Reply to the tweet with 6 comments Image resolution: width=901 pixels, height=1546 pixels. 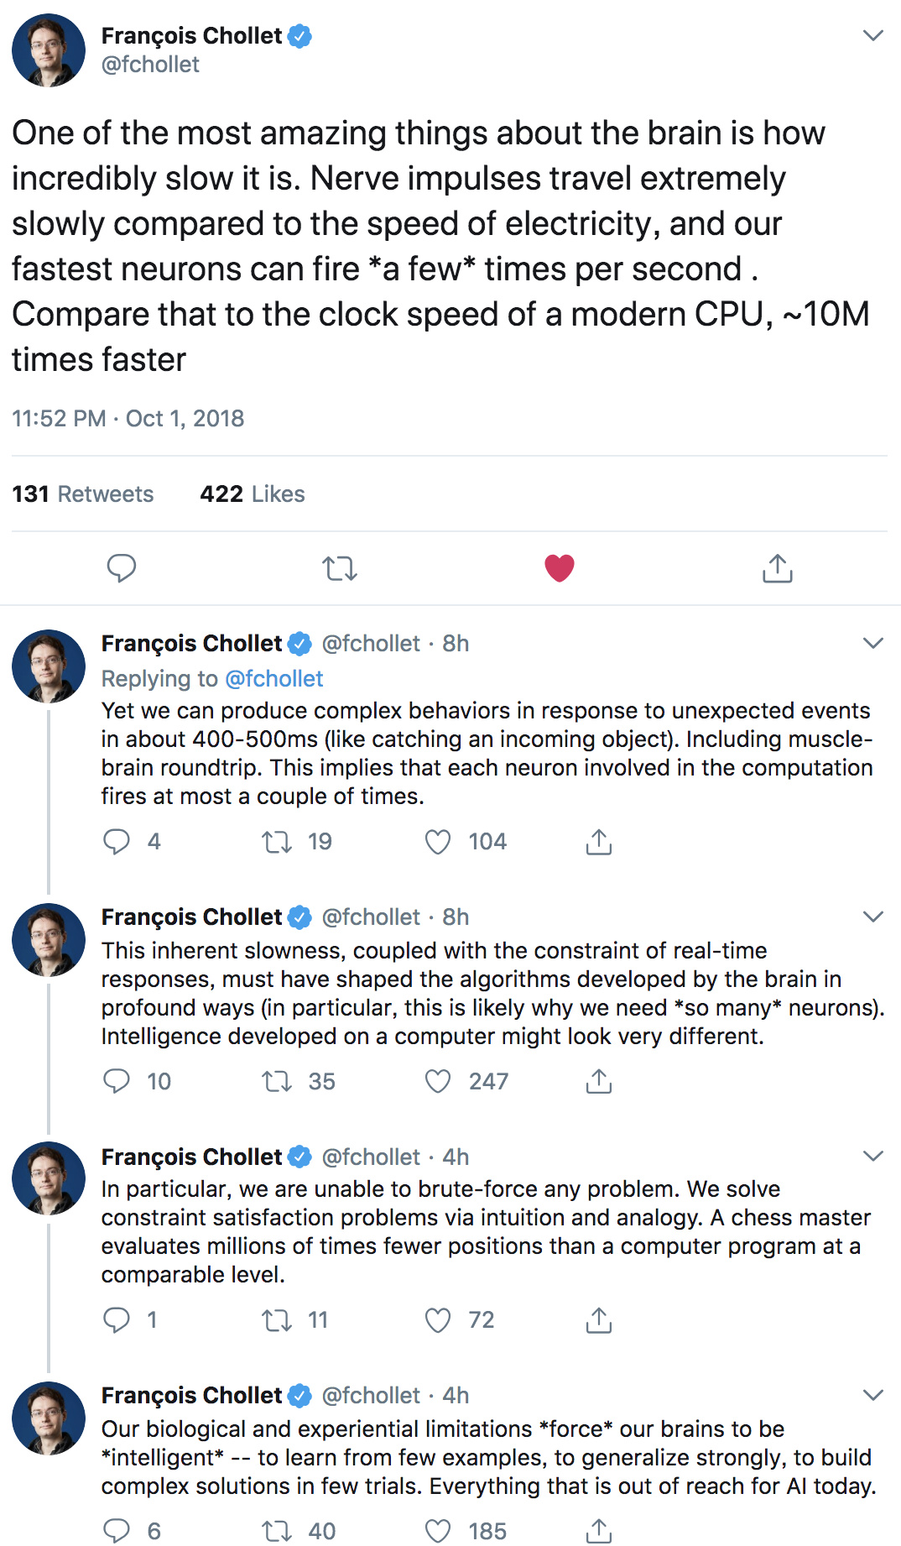(x=117, y=1531)
